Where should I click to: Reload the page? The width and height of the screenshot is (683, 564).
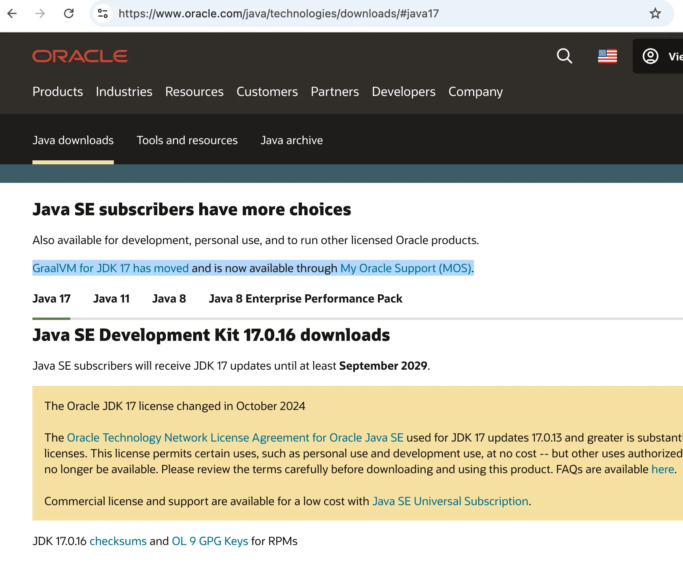(x=69, y=13)
